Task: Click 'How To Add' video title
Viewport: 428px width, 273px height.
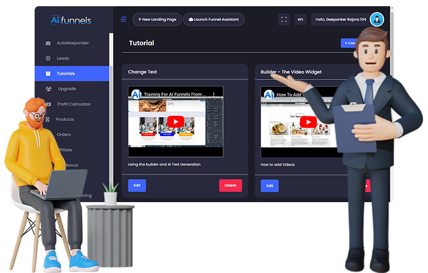Action: pos(289,94)
